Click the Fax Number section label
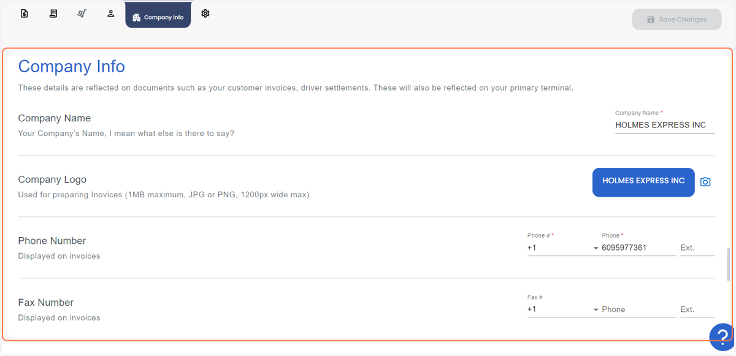Image resolution: width=736 pixels, height=356 pixels. (x=46, y=303)
